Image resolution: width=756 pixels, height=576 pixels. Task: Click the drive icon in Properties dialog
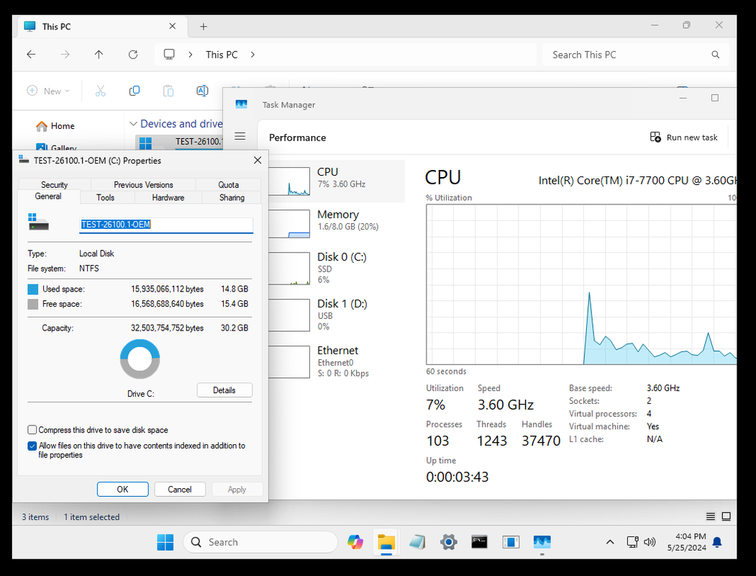[39, 222]
